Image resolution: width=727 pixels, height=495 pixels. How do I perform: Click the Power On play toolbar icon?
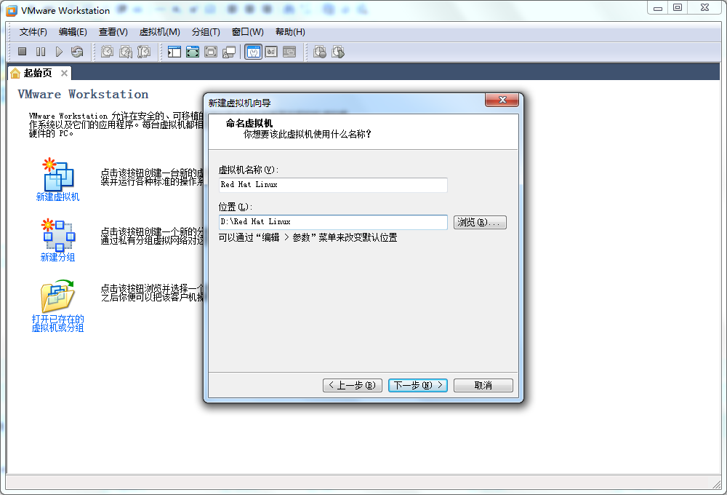pos(59,52)
